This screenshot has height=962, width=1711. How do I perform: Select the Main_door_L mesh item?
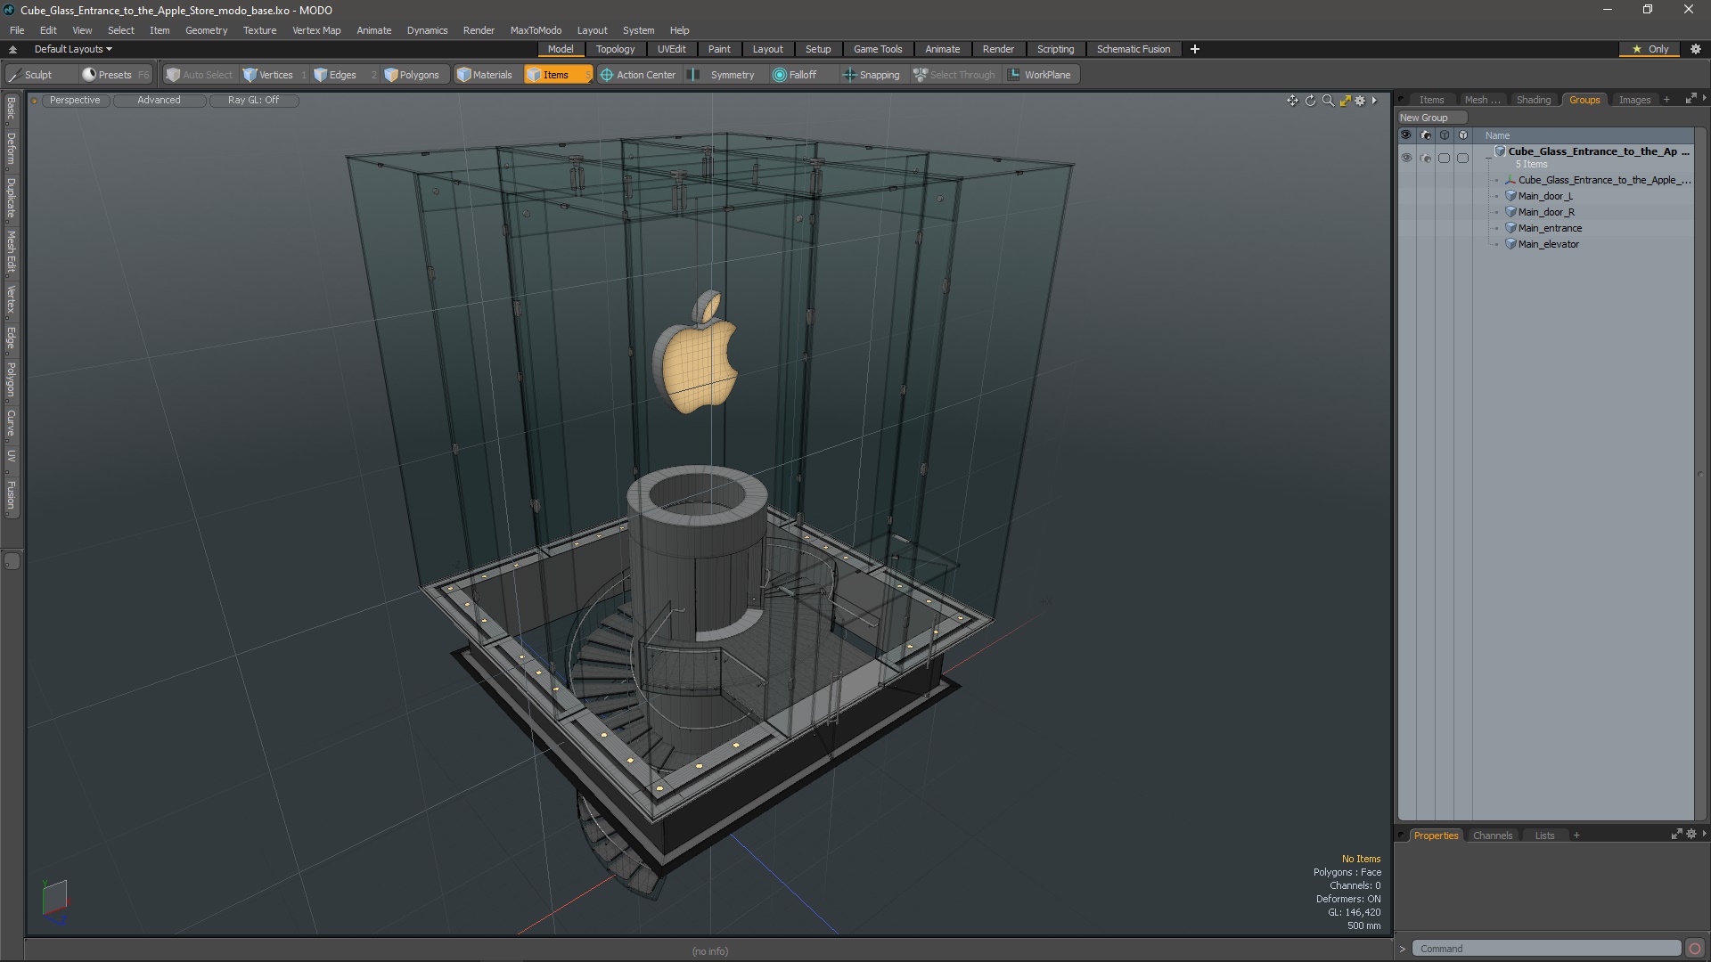[1545, 196]
